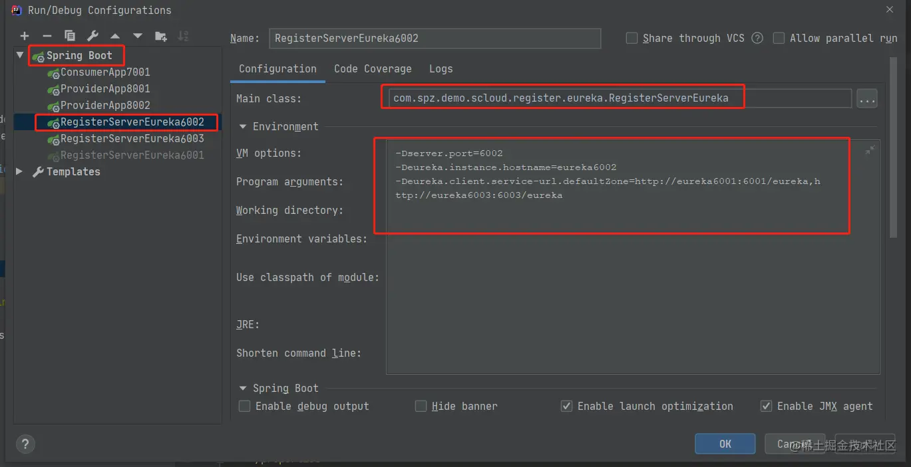
Task: Check the Hide banner option
Action: click(x=421, y=406)
